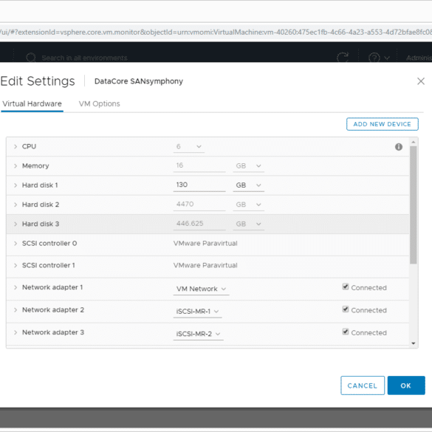Expand the Hard disk 3 row
This screenshot has height=432, width=432.
(x=16, y=224)
